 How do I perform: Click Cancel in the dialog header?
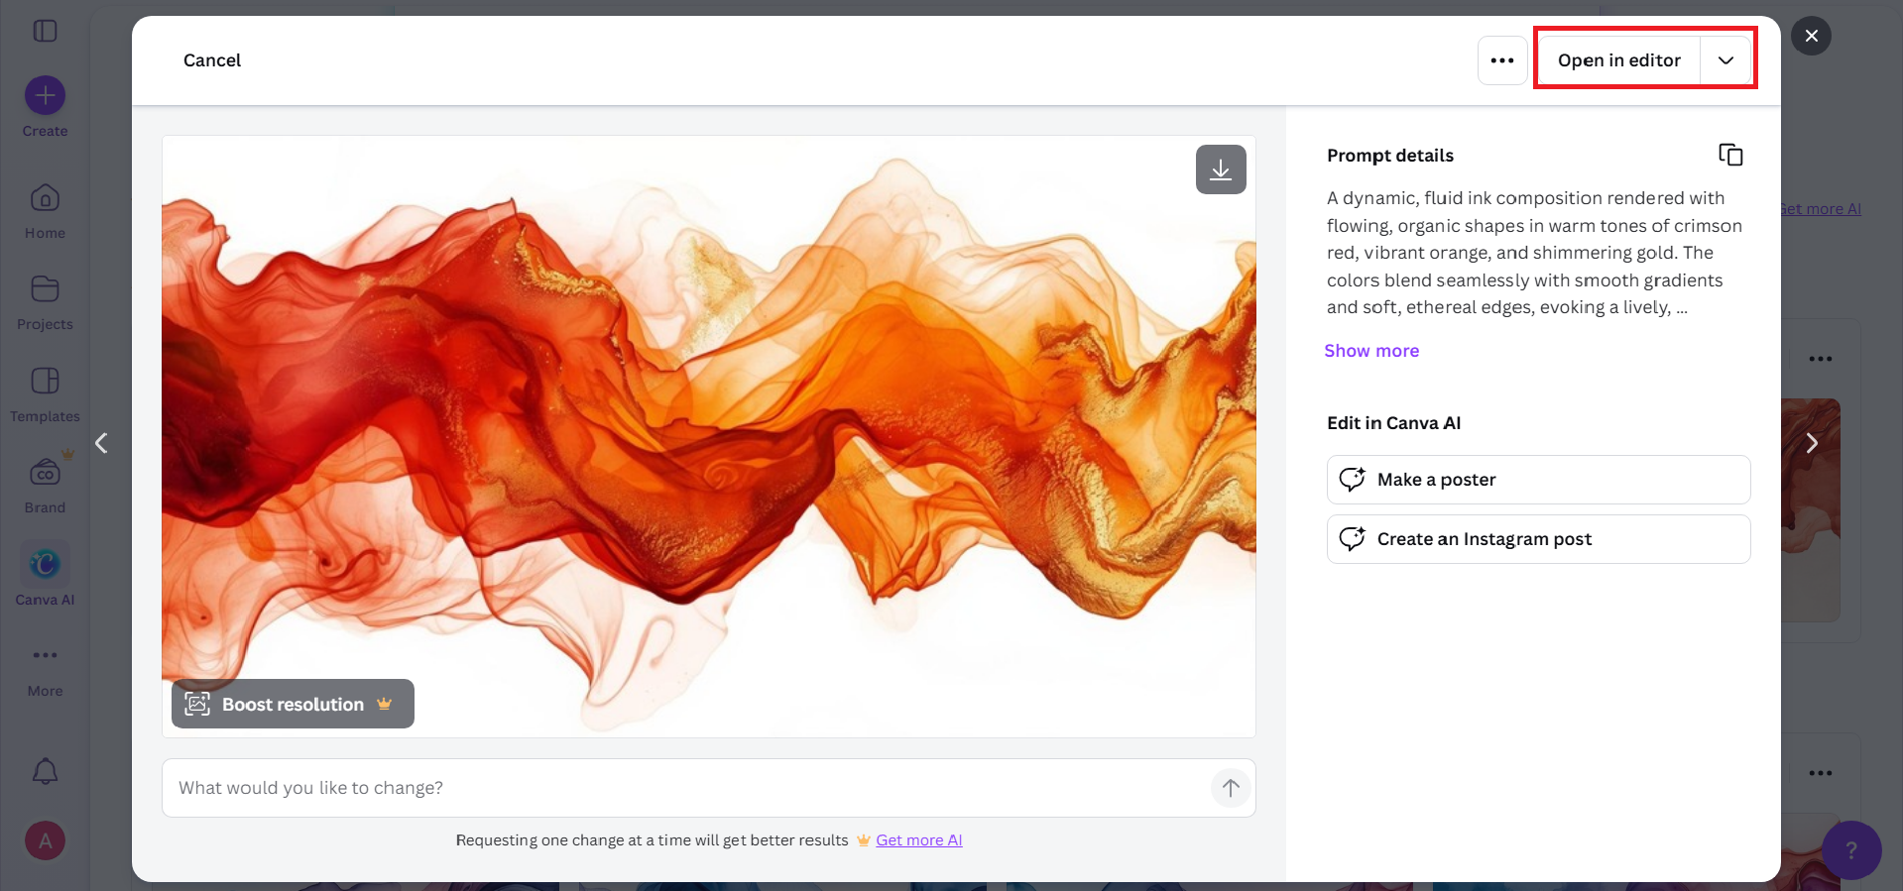212,60
